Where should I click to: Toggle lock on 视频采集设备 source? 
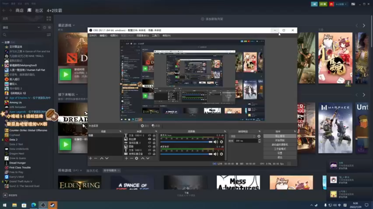click(154, 154)
